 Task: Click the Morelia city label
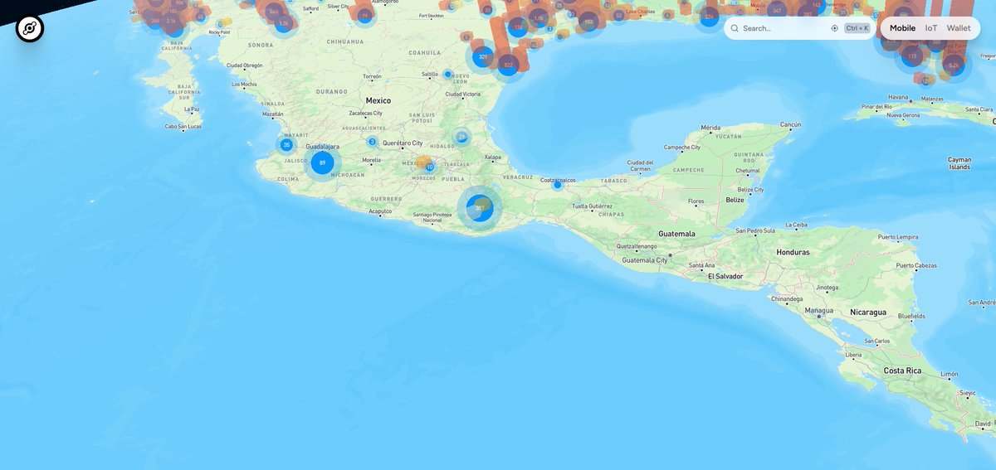(x=372, y=159)
